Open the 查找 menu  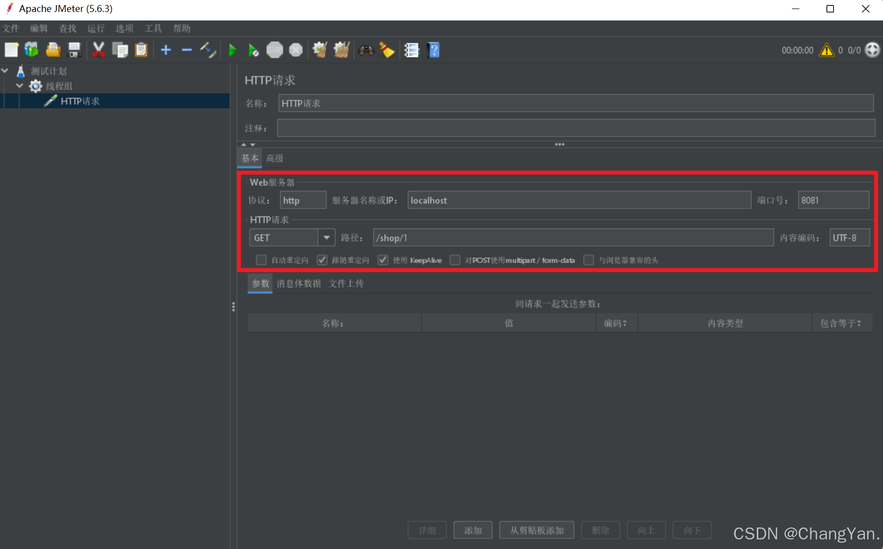tap(68, 28)
